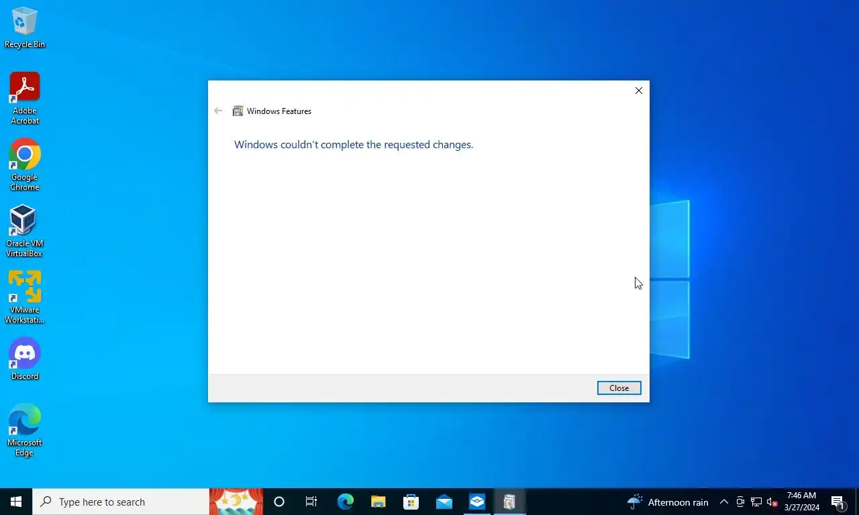The height and width of the screenshot is (515, 859).
Task: Launch Microsoft Edge from the taskbar
Action: pos(345,502)
